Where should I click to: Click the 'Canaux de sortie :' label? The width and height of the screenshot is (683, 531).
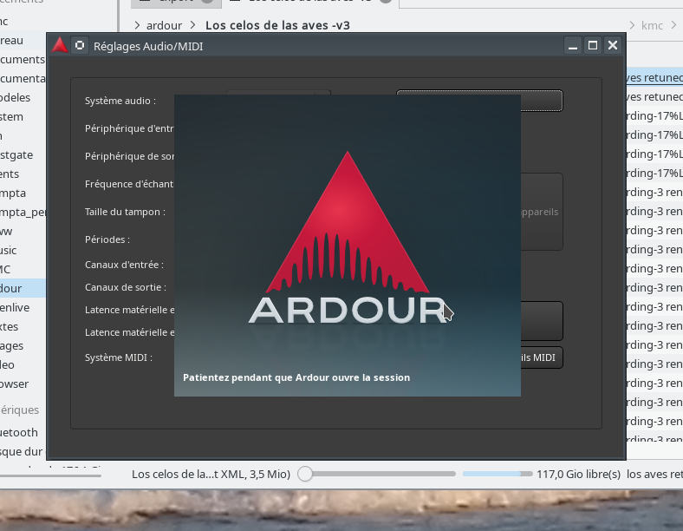tap(126, 287)
